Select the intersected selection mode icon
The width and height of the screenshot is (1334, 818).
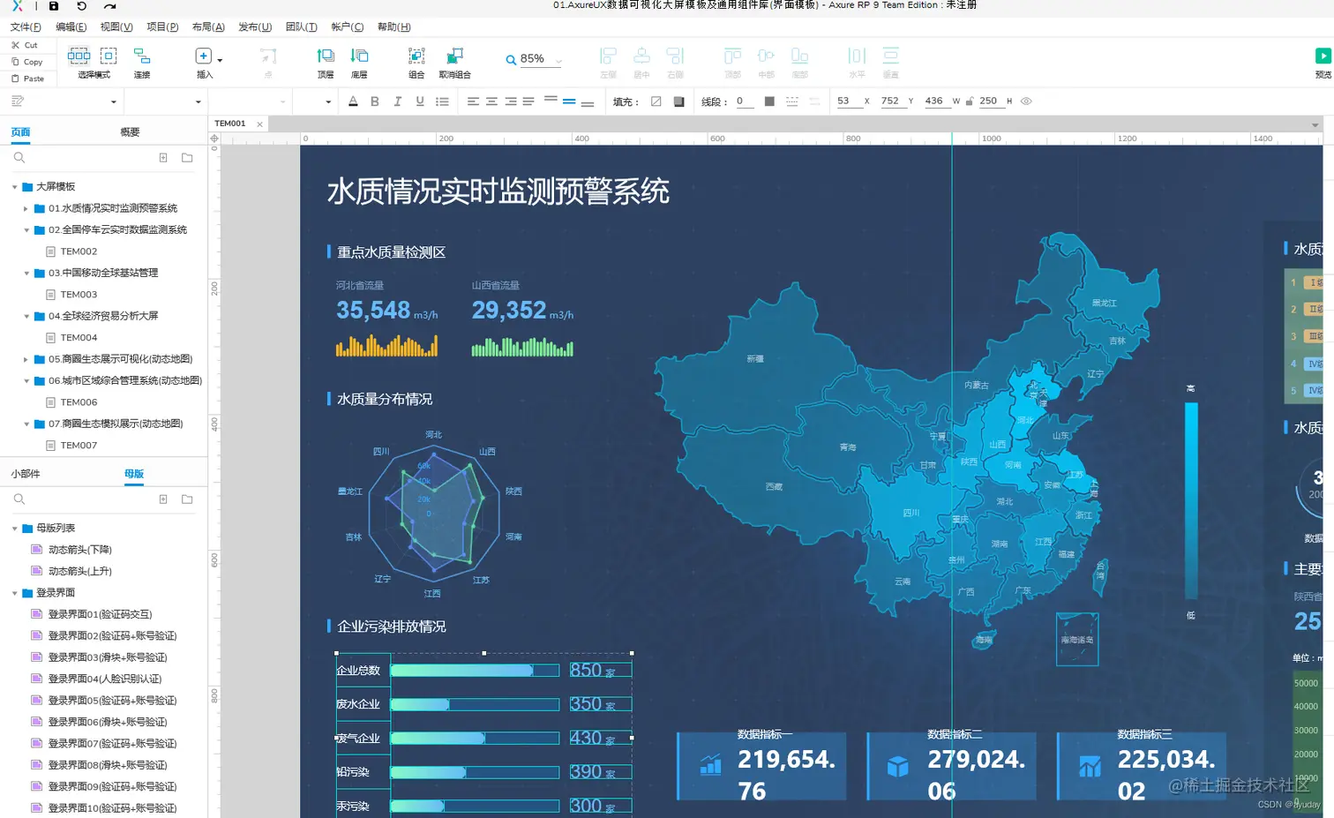tap(79, 56)
